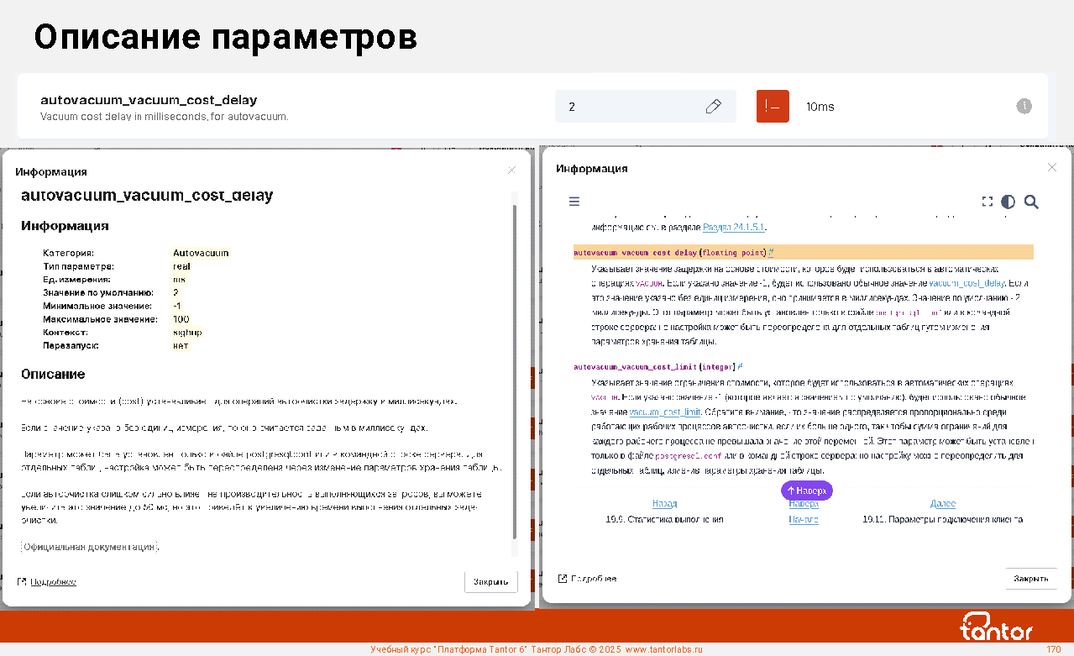The width and height of the screenshot is (1074, 656).
Task: Click the left dialog vertical scrollbar
Action: (515, 370)
